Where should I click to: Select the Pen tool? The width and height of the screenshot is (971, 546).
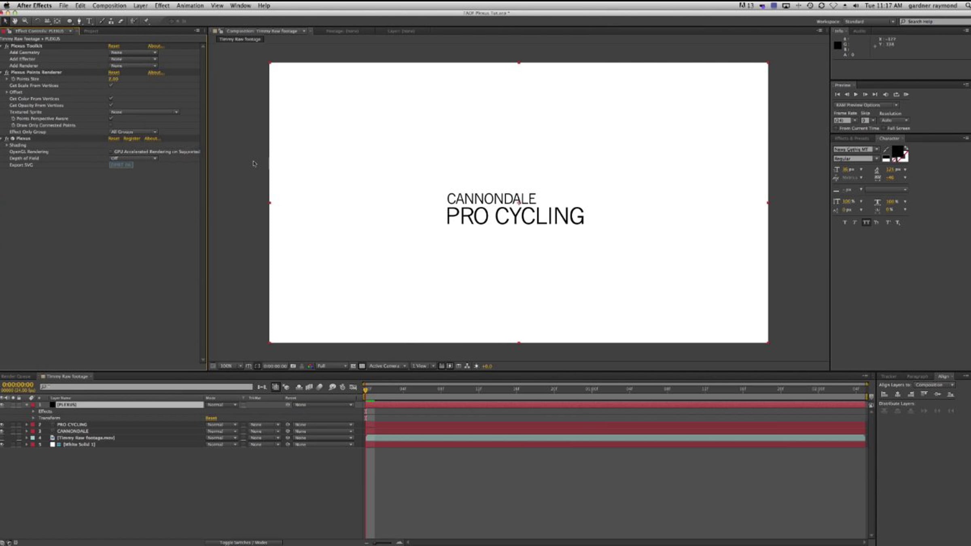79,21
